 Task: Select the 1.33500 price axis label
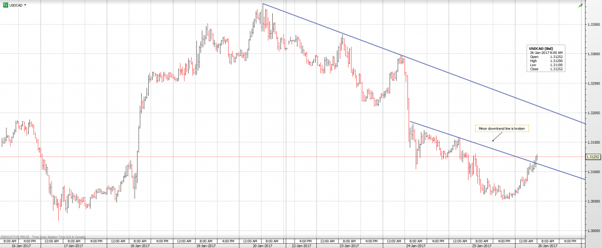pyautogui.click(x=593, y=25)
